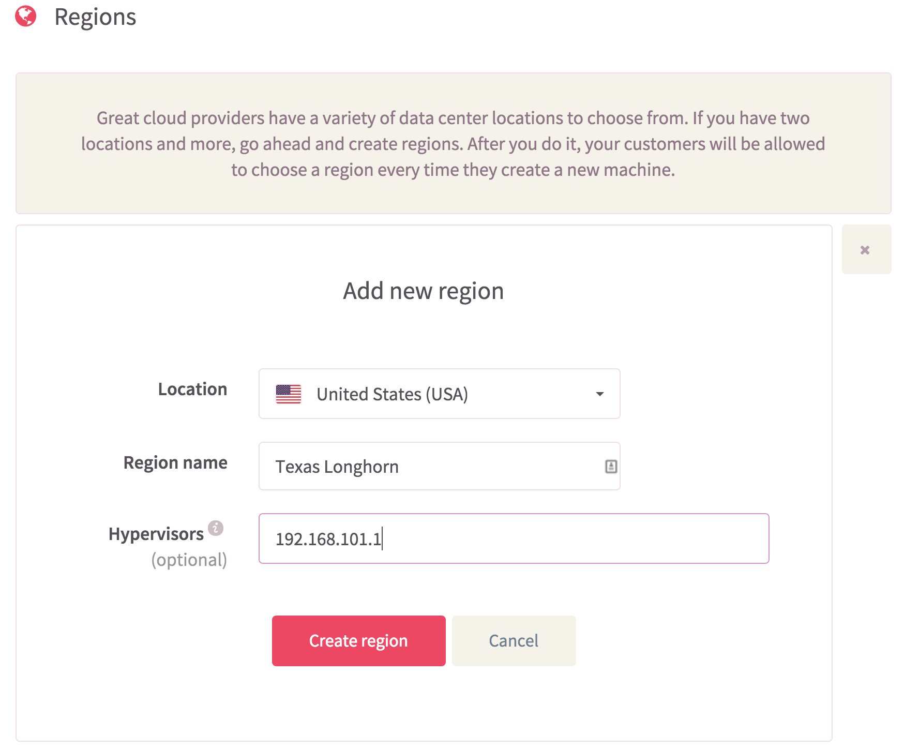
Task: Focus the Region name text field
Action: (439, 466)
